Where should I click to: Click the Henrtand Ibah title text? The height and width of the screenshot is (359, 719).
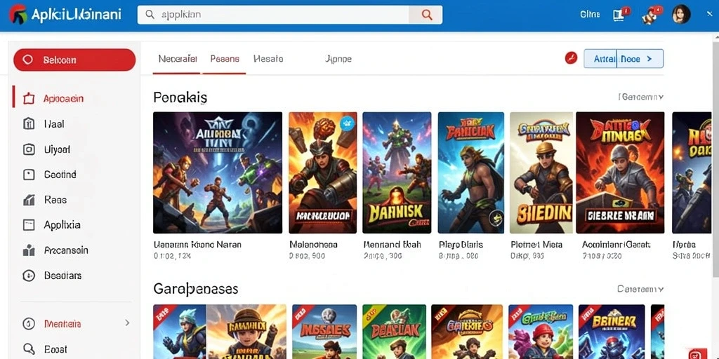(392, 245)
